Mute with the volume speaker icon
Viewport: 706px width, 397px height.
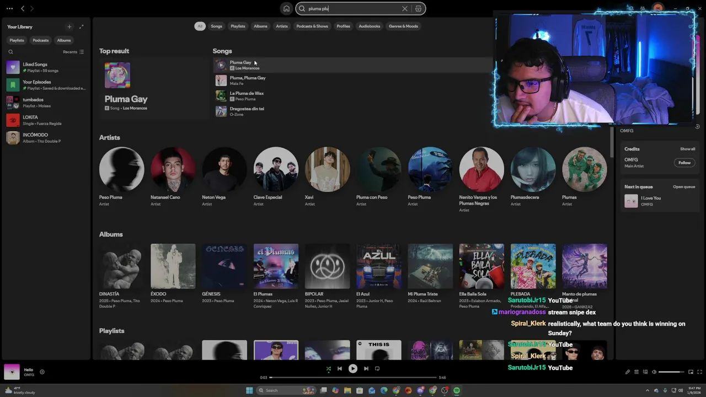coord(654,372)
